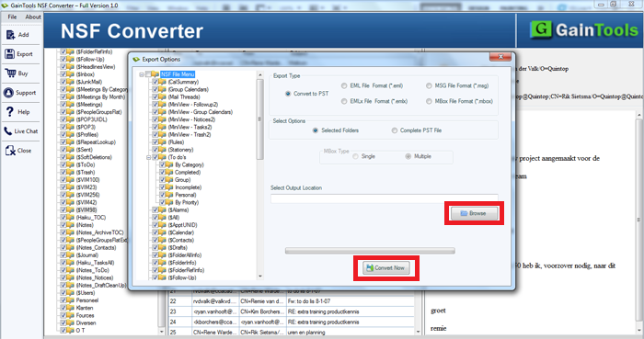Viewport: 644px width, 339px height.
Task: Open the File menu
Action: pos(12,17)
